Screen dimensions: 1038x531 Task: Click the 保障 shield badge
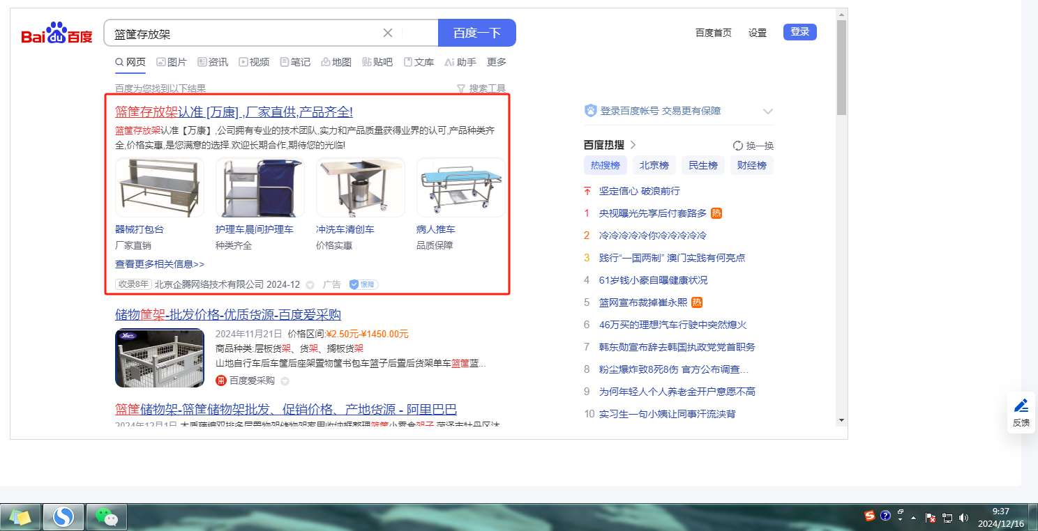(x=363, y=284)
